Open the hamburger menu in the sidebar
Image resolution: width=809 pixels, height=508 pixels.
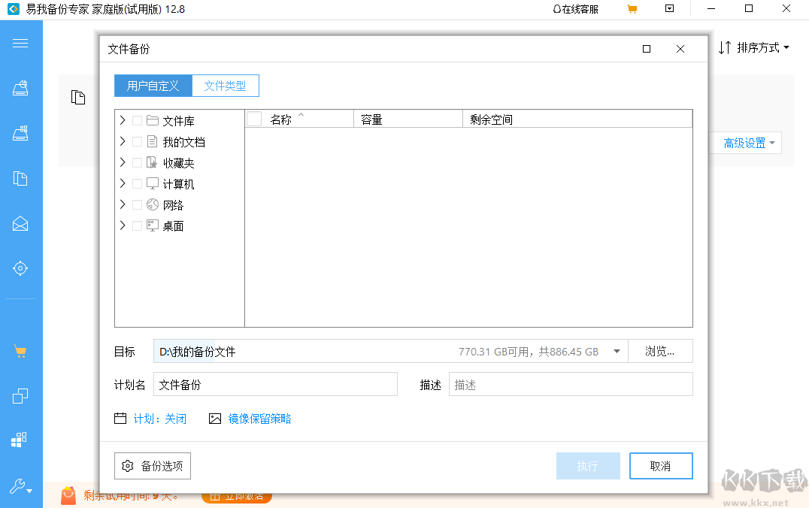click(x=20, y=43)
